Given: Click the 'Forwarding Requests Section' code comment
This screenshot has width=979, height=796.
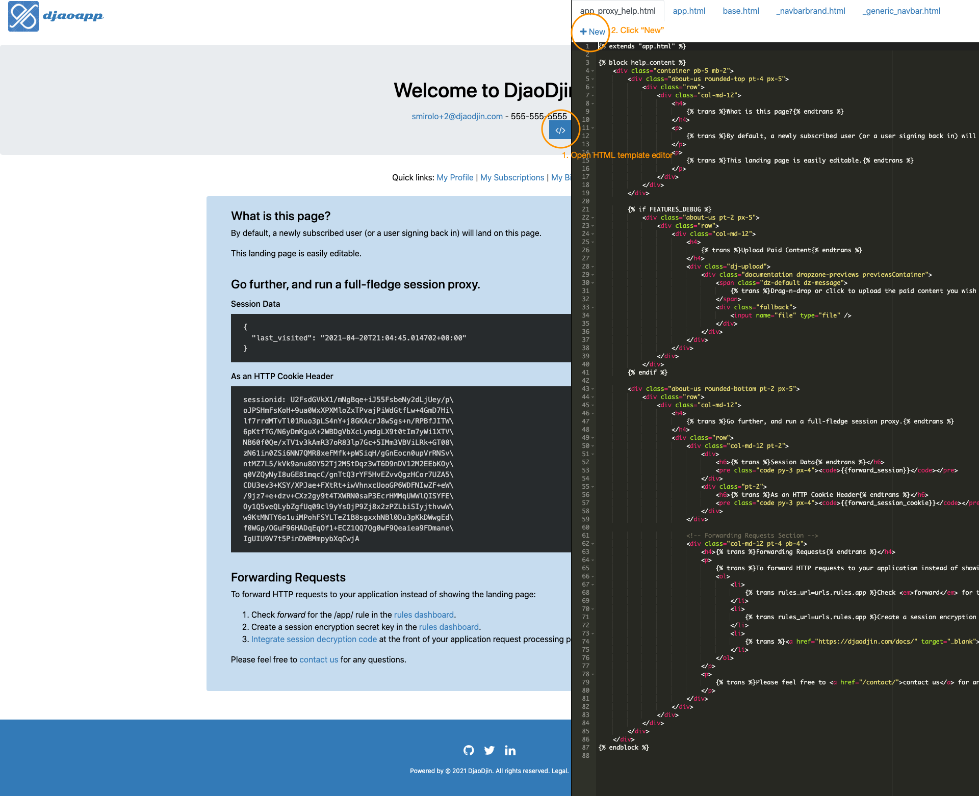Looking at the screenshot, I should coord(752,536).
